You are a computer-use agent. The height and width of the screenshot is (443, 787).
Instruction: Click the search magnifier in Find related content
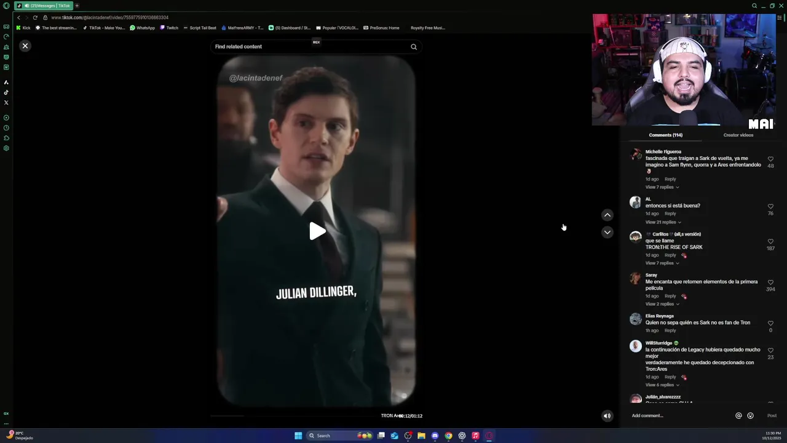[414, 47]
